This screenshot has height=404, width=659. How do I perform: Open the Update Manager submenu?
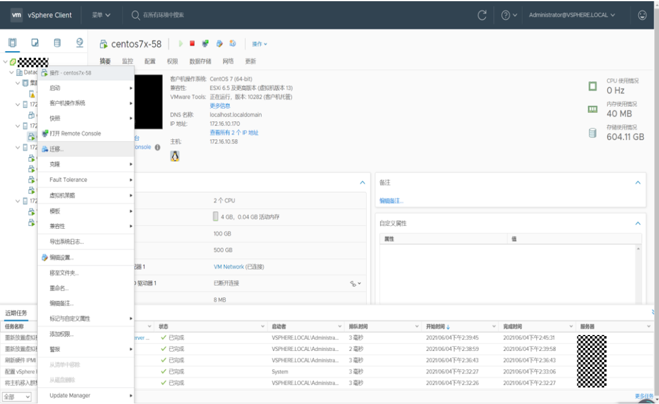tap(86, 395)
